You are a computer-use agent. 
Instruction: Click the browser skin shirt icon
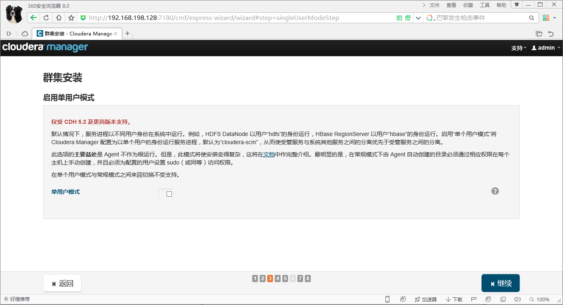click(517, 4)
